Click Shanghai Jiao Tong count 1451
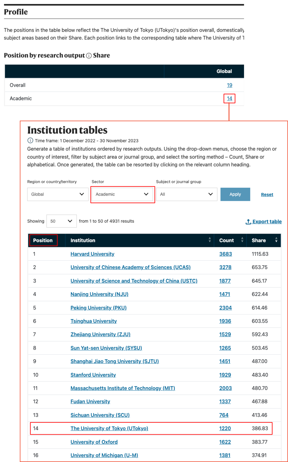 click(x=225, y=361)
